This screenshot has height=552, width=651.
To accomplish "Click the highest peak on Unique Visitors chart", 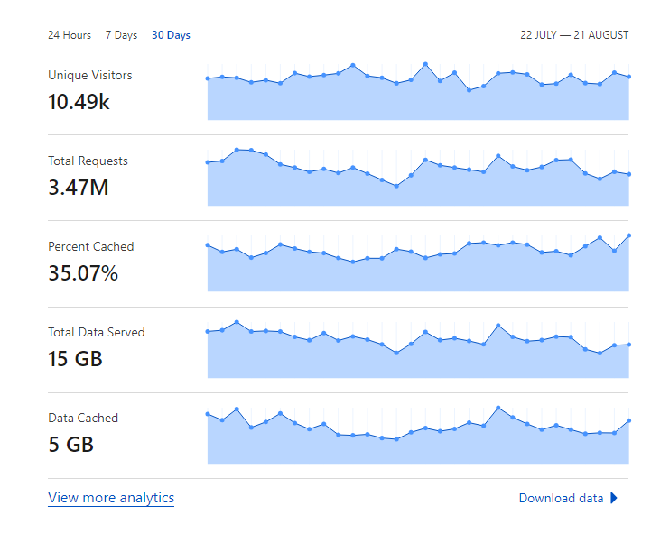I will click(425, 64).
